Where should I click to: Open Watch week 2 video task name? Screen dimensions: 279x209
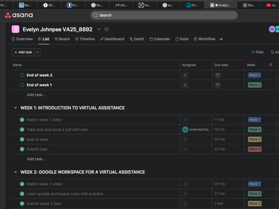44,184
